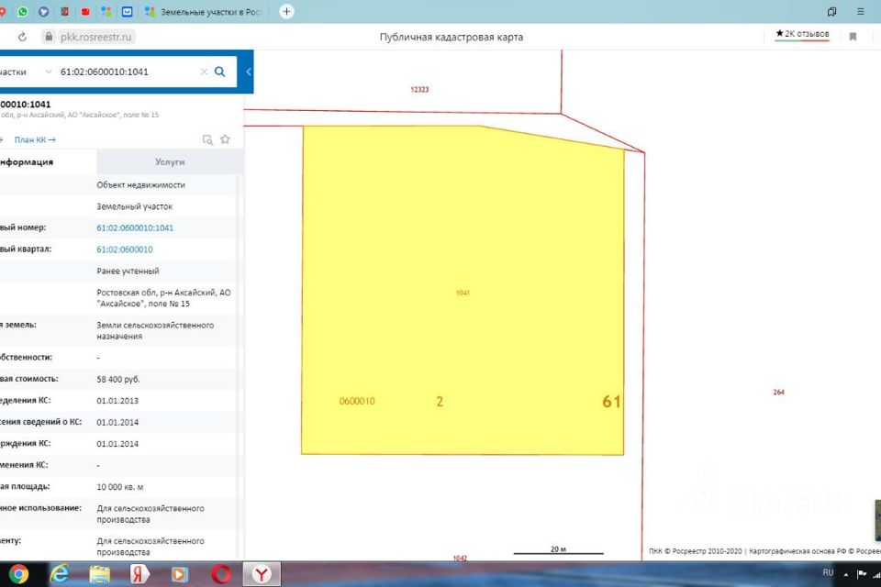881x587 pixels.
Task: Open the active Yandex Browser taskbar button
Action: click(262, 574)
